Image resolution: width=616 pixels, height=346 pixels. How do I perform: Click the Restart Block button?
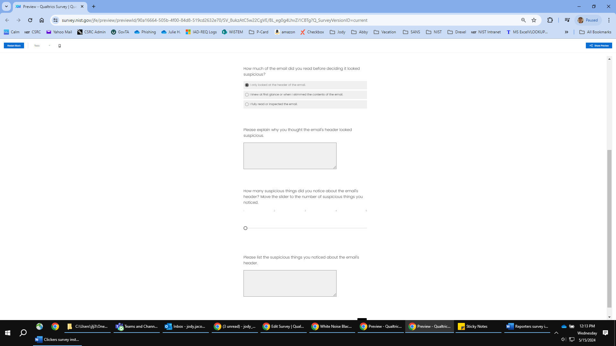point(14,46)
